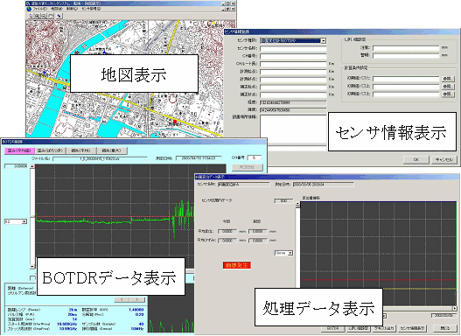Expand the 0.2 dropdown left of the BOTDR graph
Screen dimensions: 461x336
tap(24, 221)
